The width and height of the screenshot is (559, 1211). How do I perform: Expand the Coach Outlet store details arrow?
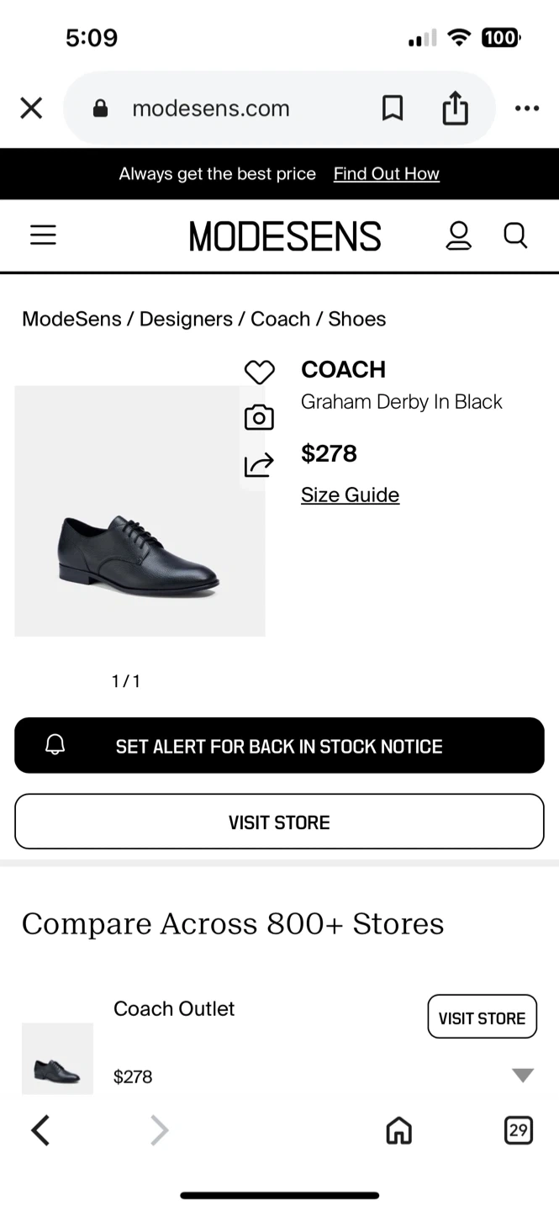(x=523, y=1076)
